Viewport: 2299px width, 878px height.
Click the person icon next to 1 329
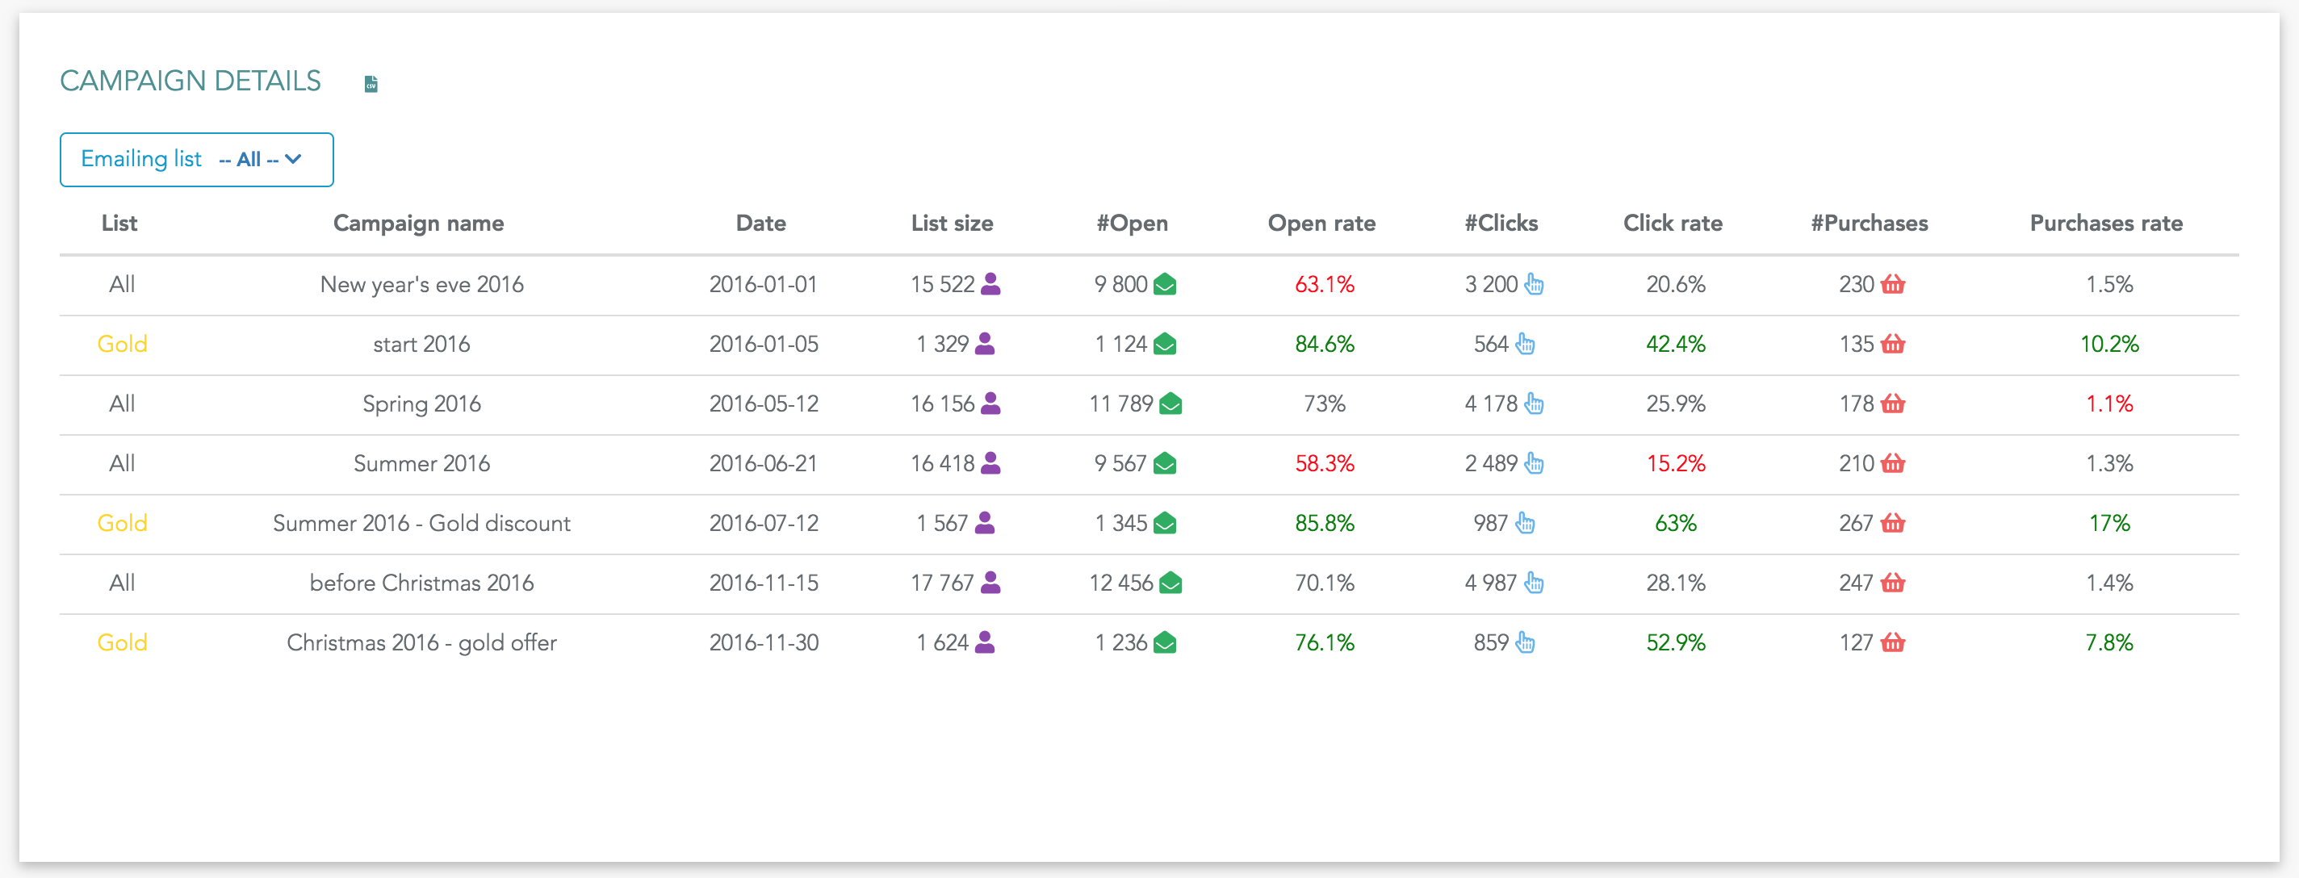pyautogui.click(x=984, y=344)
